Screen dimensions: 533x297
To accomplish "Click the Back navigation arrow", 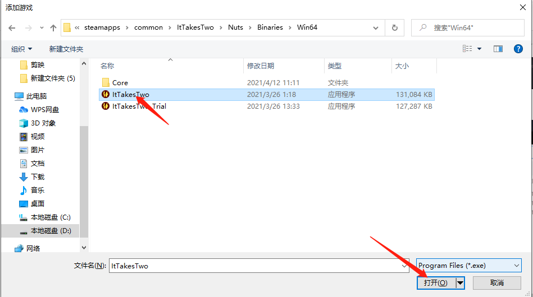I will coord(12,27).
